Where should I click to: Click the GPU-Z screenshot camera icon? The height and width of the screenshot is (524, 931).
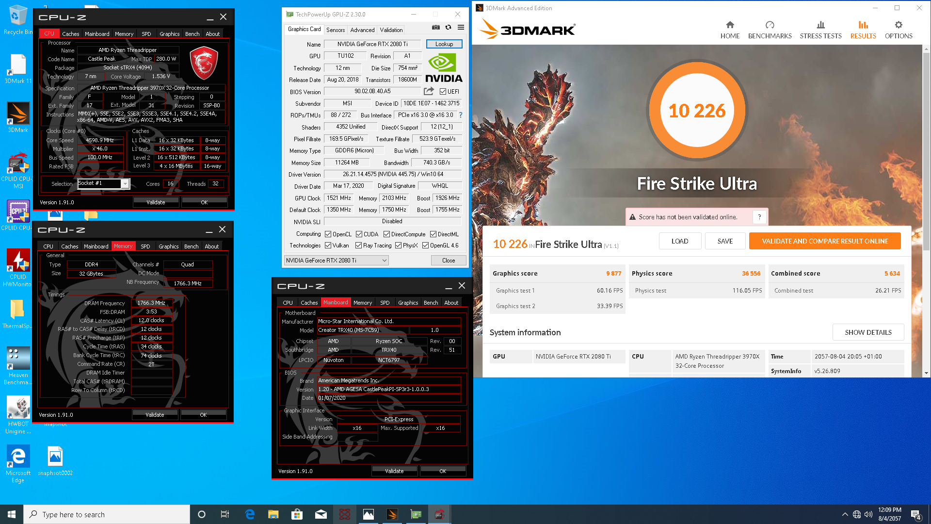coord(436,27)
